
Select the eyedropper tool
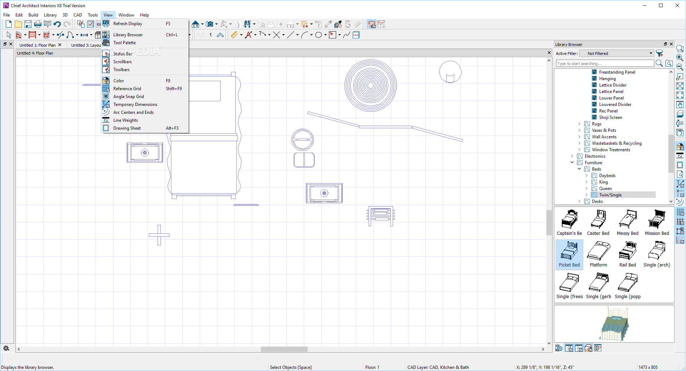pos(338,24)
